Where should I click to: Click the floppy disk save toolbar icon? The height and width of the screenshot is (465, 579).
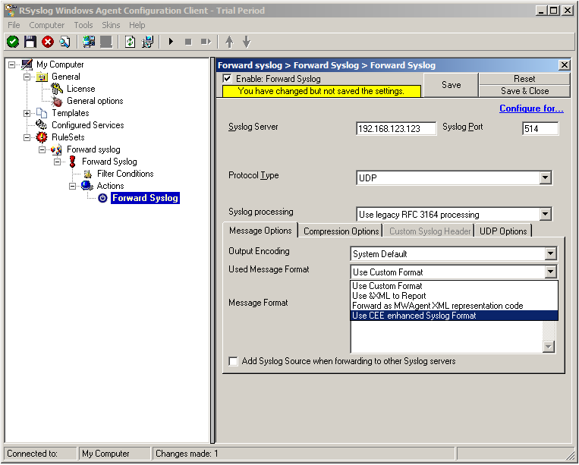tap(30, 42)
